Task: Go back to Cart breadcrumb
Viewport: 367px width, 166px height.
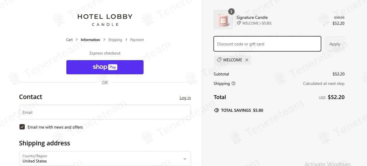Action: point(69,40)
